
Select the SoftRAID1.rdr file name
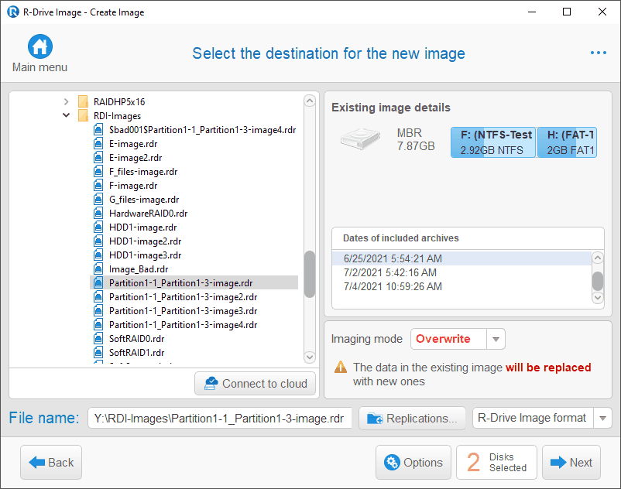click(x=136, y=353)
